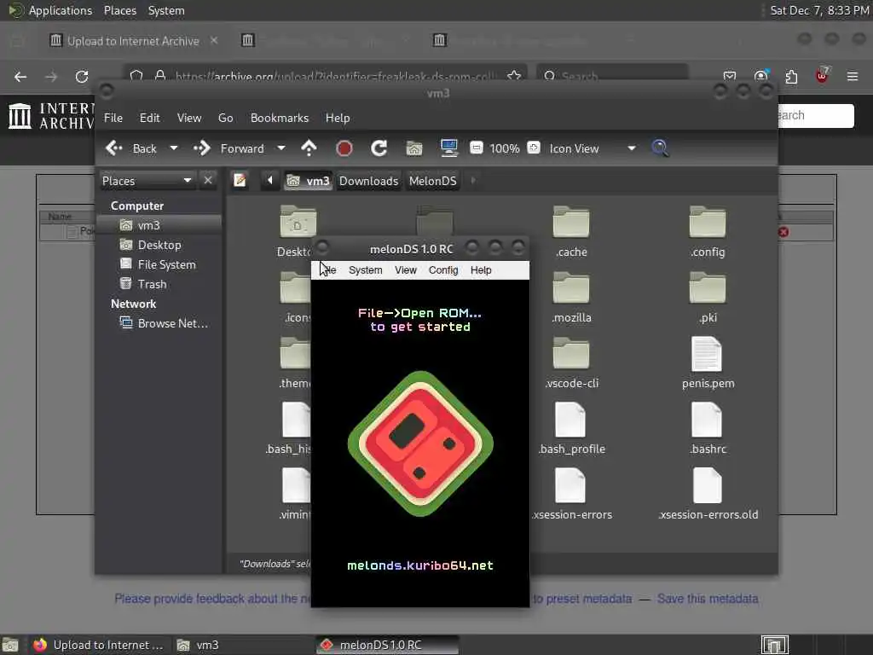The height and width of the screenshot is (655, 873).
Task: Open file manager's View menu
Action: (x=189, y=118)
